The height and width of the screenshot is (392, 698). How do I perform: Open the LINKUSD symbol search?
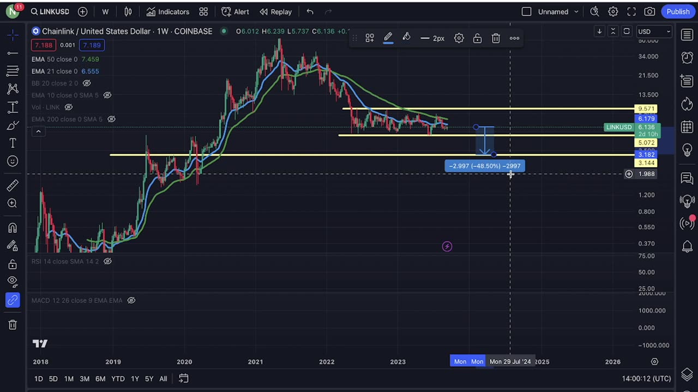coord(50,11)
